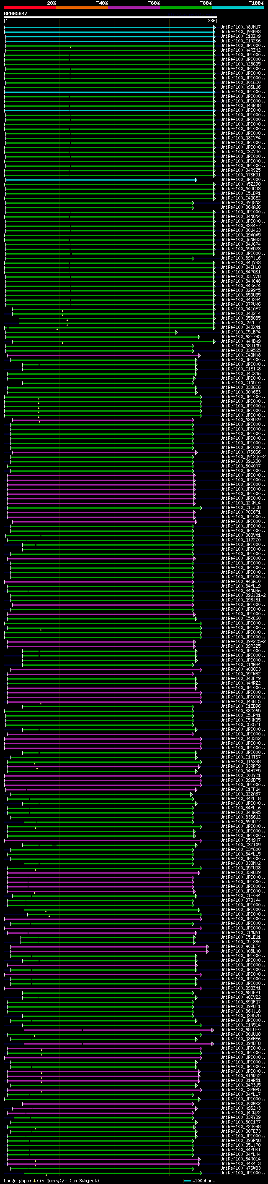Viewport: 268px width, 1184px height.
Task: Click the ~20% red identity legend bar
Action: pos(30,8)
